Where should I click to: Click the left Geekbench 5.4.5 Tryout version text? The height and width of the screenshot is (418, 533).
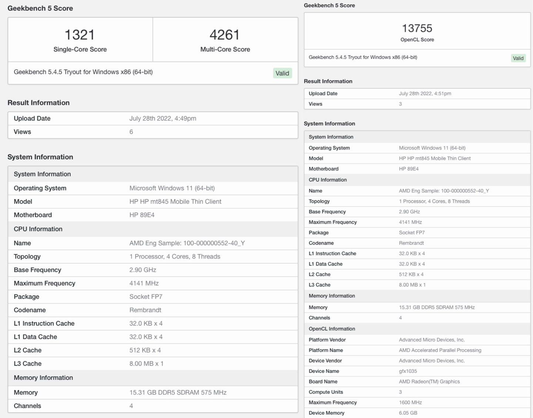pyautogui.click(x=83, y=72)
